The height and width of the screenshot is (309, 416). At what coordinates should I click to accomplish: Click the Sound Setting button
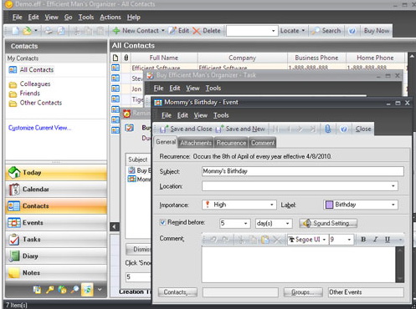click(x=328, y=223)
